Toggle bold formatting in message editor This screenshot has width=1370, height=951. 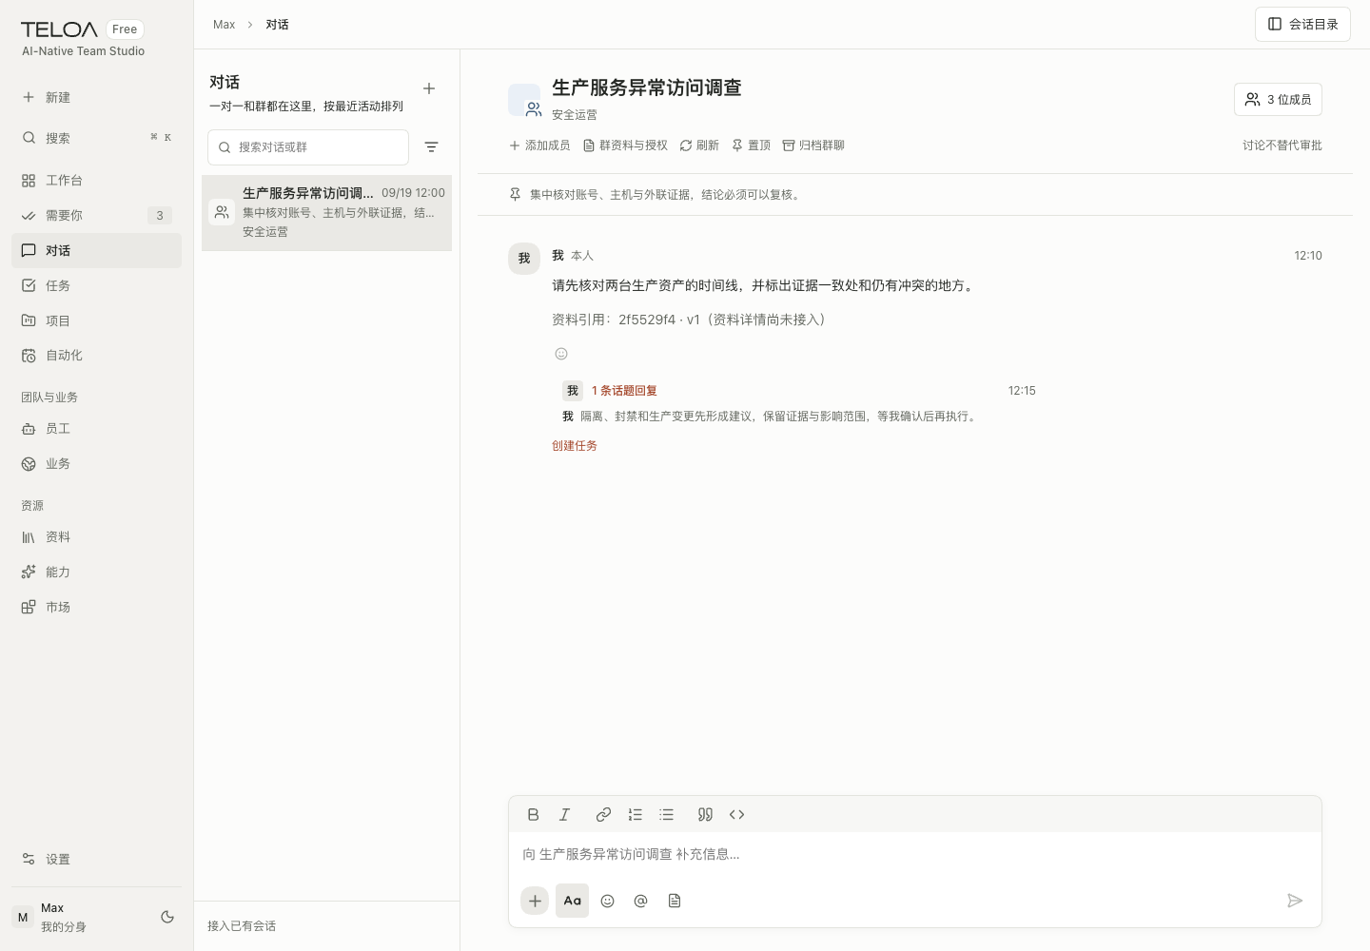(534, 815)
